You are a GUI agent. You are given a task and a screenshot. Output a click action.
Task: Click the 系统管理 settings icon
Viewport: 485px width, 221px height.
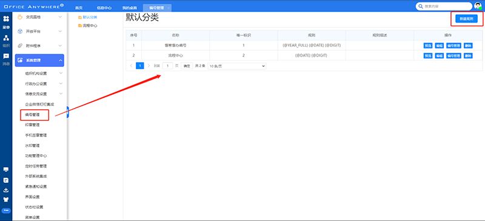20,60
